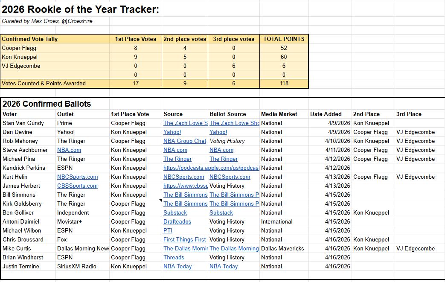
Task: Open the Threads link for Brian Windhorst
Action: [174, 257]
